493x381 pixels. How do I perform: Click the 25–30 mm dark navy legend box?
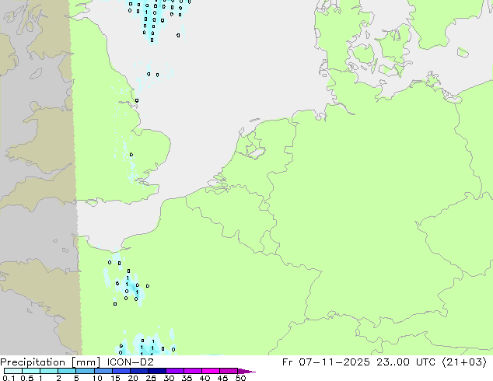(156, 371)
